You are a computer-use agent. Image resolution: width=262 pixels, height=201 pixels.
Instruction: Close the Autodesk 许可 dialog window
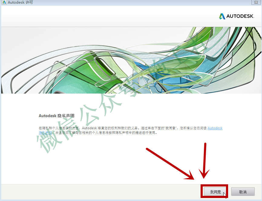coord(256,2)
